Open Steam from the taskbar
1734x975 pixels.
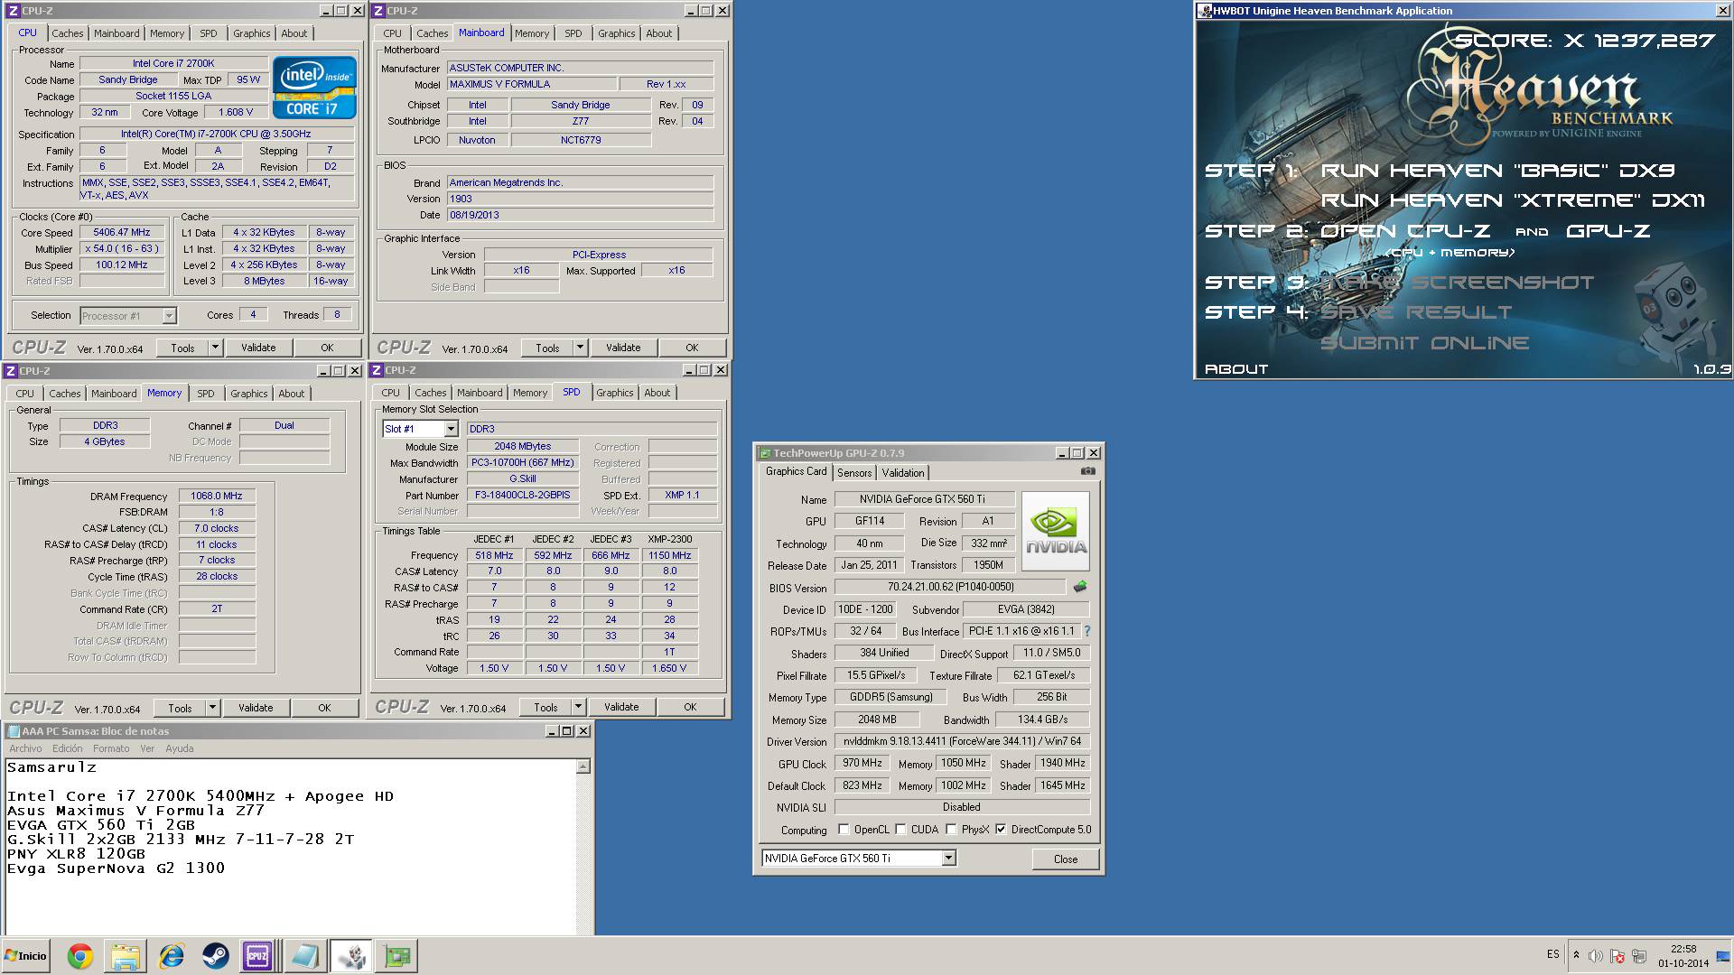[x=215, y=956]
